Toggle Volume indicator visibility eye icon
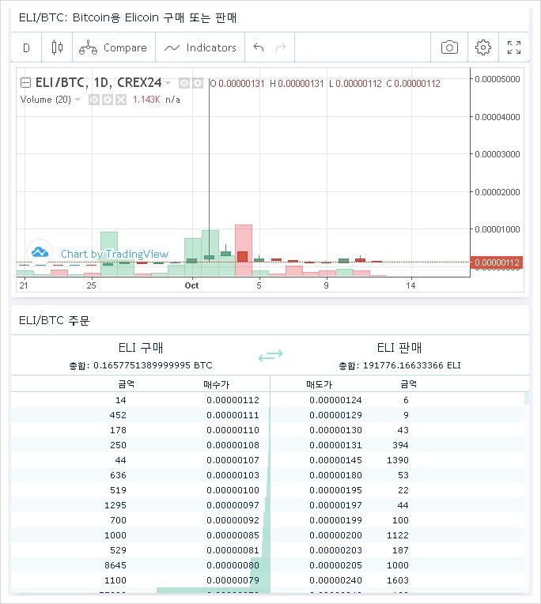The height and width of the screenshot is (604, 541). click(x=94, y=100)
